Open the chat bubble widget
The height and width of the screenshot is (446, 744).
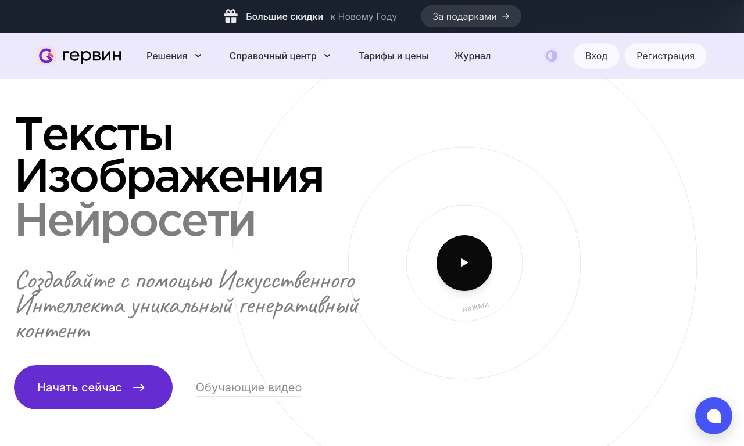[714, 416]
